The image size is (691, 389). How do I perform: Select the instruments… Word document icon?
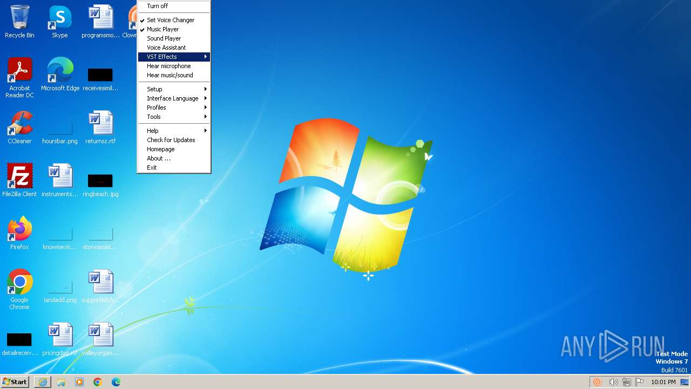60,180
